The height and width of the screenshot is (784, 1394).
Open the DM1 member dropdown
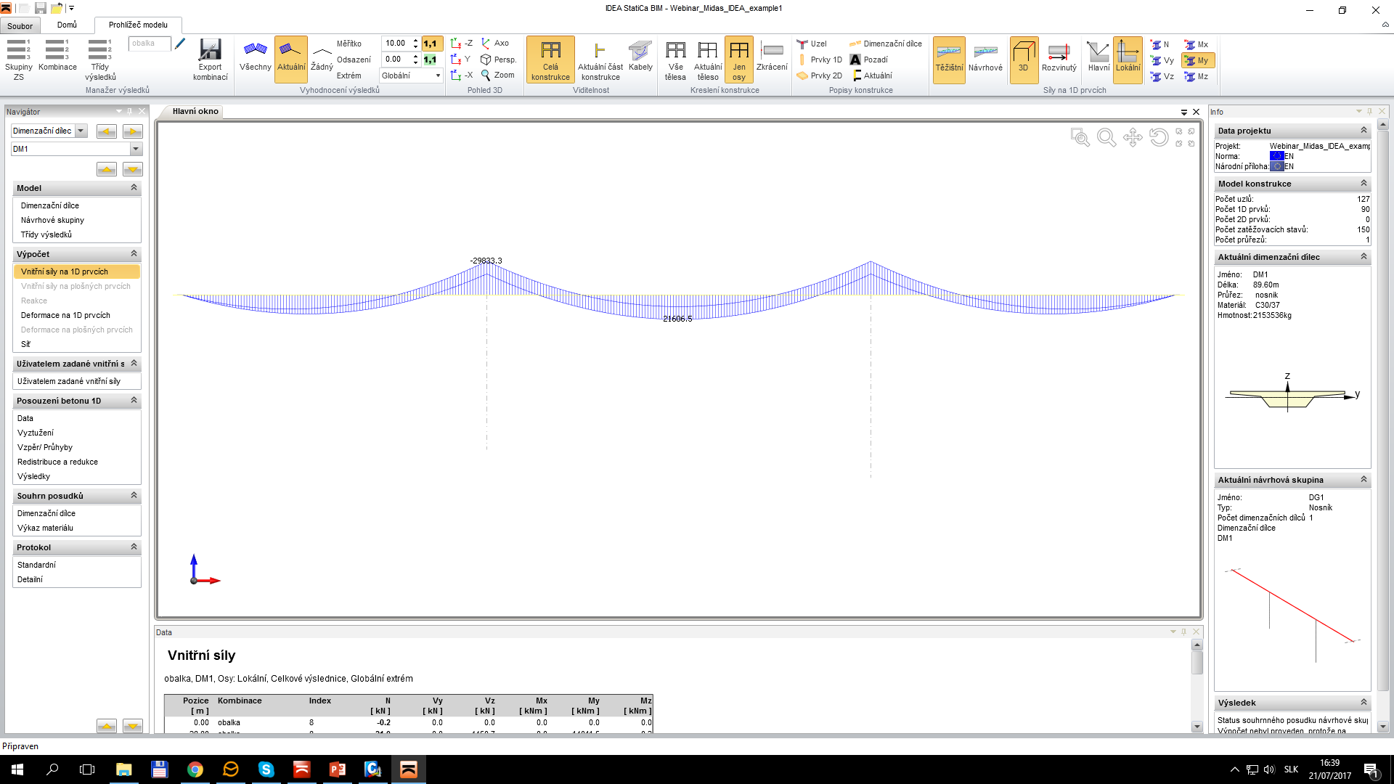click(136, 149)
